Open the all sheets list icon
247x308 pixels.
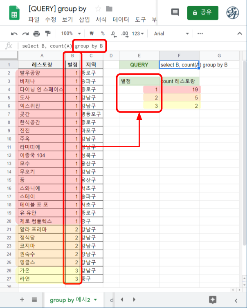tap(34, 299)
